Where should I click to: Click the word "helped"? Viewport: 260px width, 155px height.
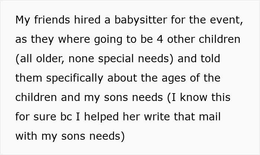(x=101, y=117)
